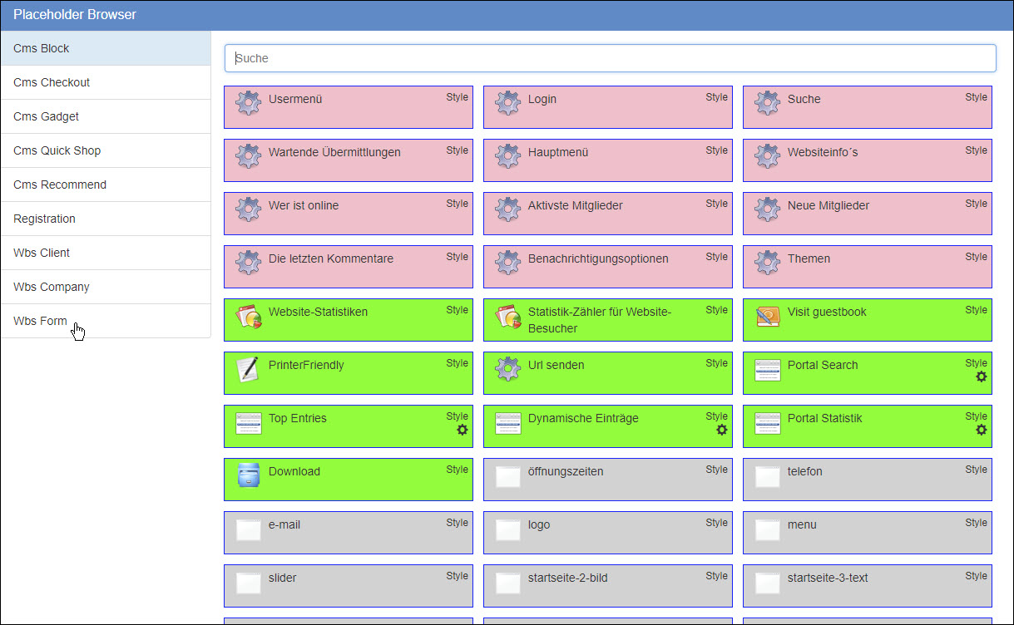Open settings cog on Portal Search block
Screen dimensions: 1014x625
[x=982, y=376]
